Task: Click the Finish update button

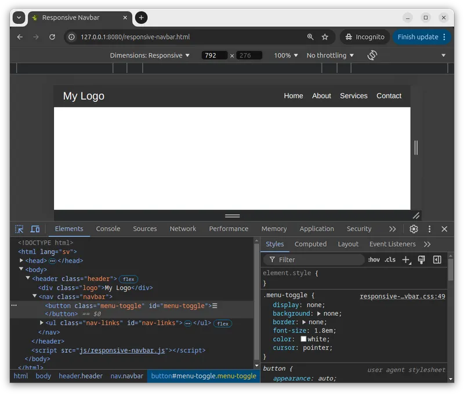Action: (x=418, y=37)
